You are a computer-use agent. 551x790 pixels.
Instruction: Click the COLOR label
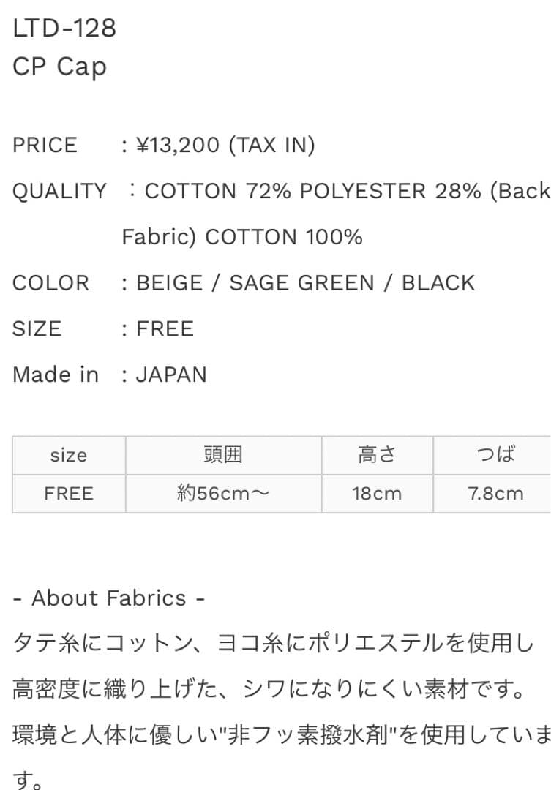[x=50, y=283]
